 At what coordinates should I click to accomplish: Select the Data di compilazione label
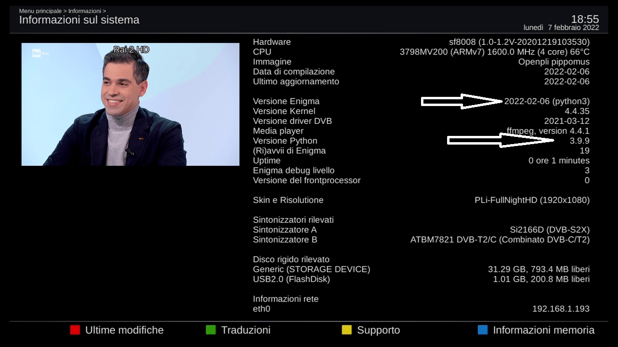(294, 72)
